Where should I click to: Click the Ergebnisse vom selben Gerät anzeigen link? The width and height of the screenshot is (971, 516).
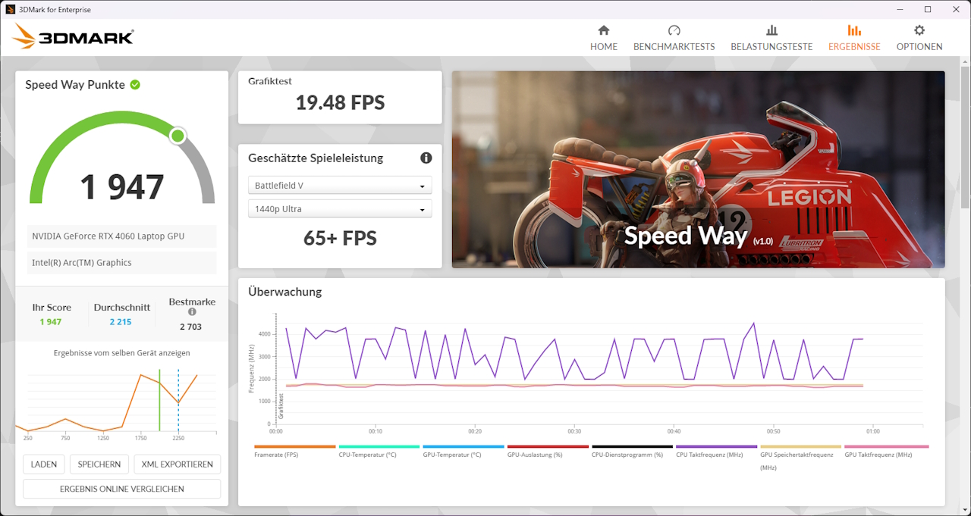coord(122,353)
